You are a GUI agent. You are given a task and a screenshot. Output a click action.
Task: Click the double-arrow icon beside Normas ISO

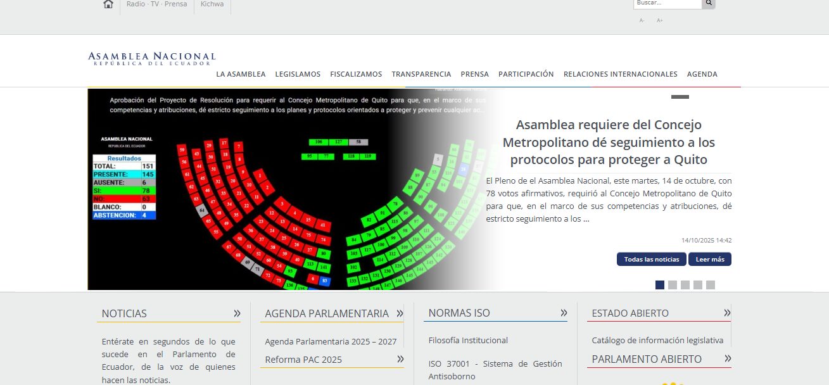pyautogui.click(x=564, y=313)
